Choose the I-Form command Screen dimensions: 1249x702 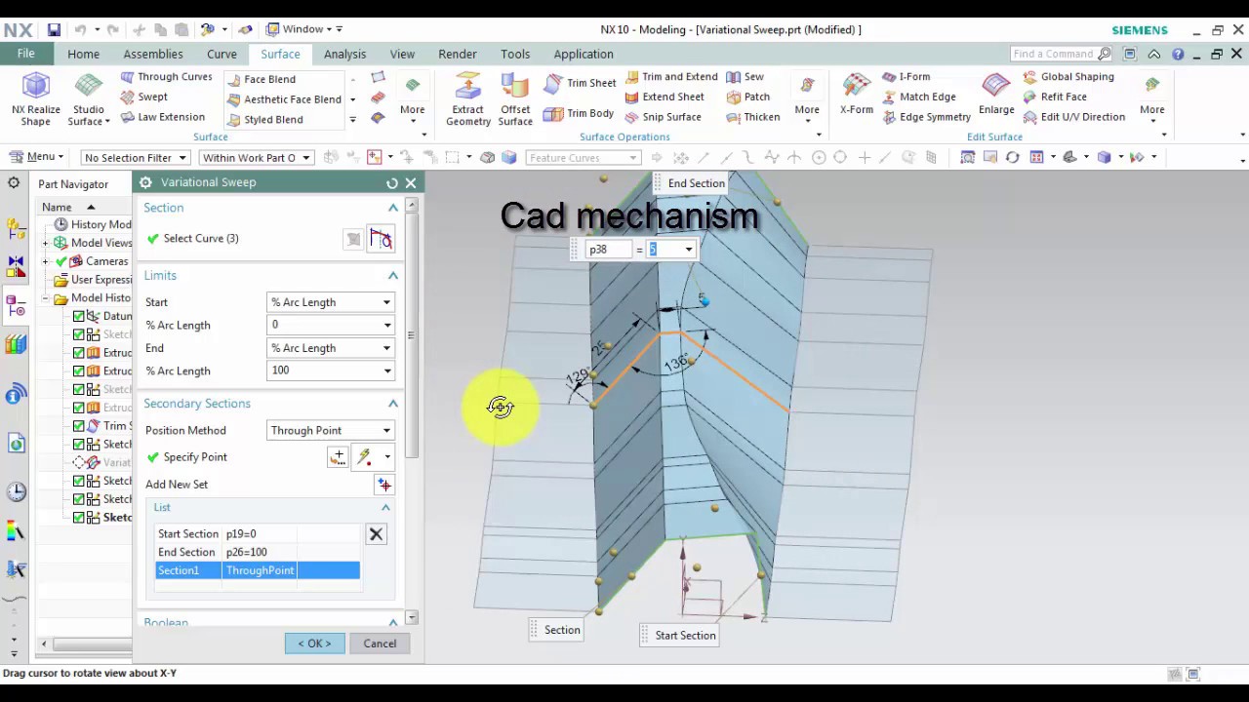[x=907, y=77]
